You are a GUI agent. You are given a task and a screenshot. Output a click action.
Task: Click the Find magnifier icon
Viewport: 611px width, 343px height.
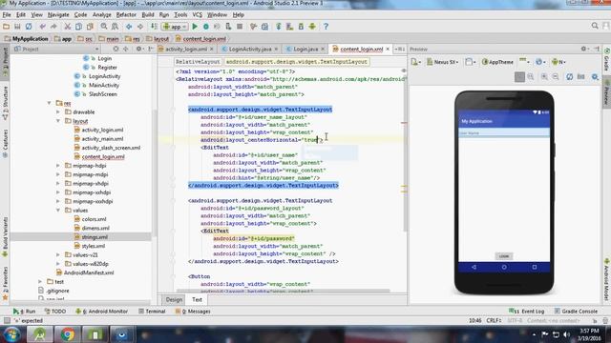(x=104, y=27)
